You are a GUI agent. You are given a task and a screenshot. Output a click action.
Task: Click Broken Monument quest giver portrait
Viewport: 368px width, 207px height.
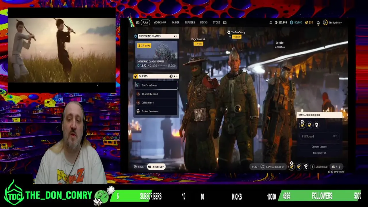(138, 111)
